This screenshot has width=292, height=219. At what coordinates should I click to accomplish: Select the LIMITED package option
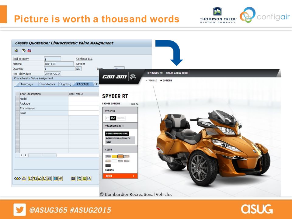(x=121, y=118)
